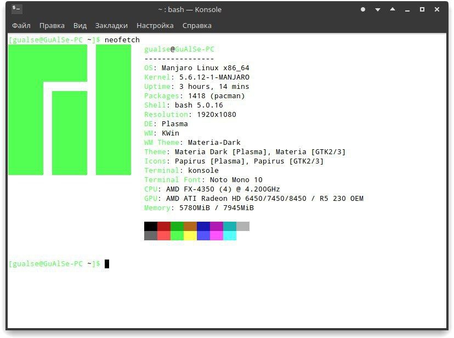Image resolution: width=454 pixels, height=338 pixels.
Task: Click the bright magenta color block
Action: tap(217, 235)
